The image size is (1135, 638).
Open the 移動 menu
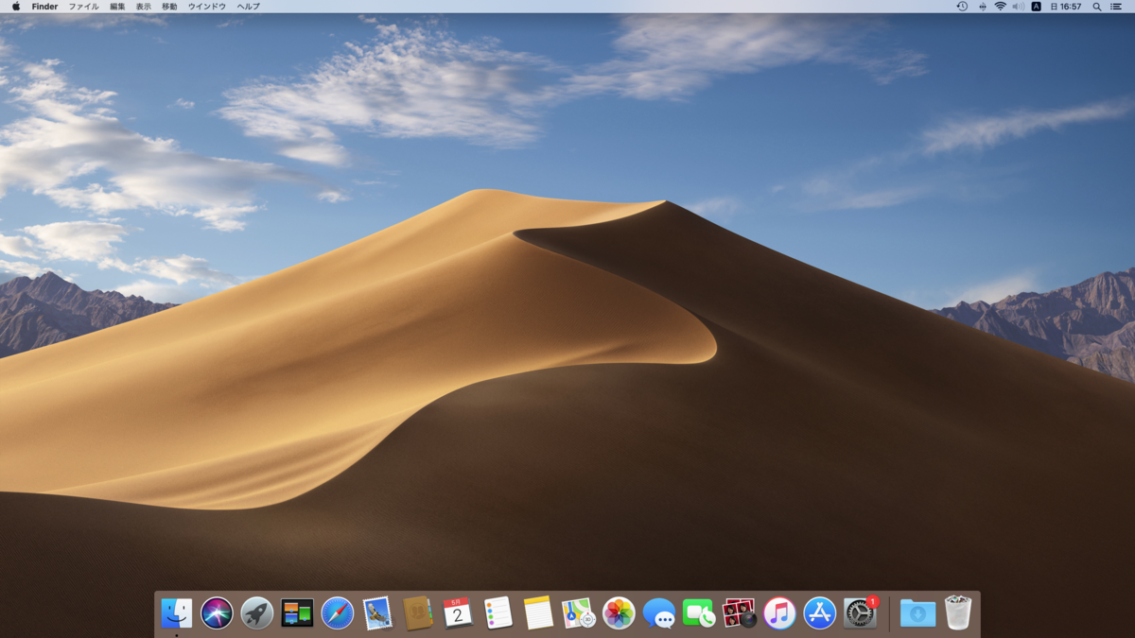coord(169,7)
